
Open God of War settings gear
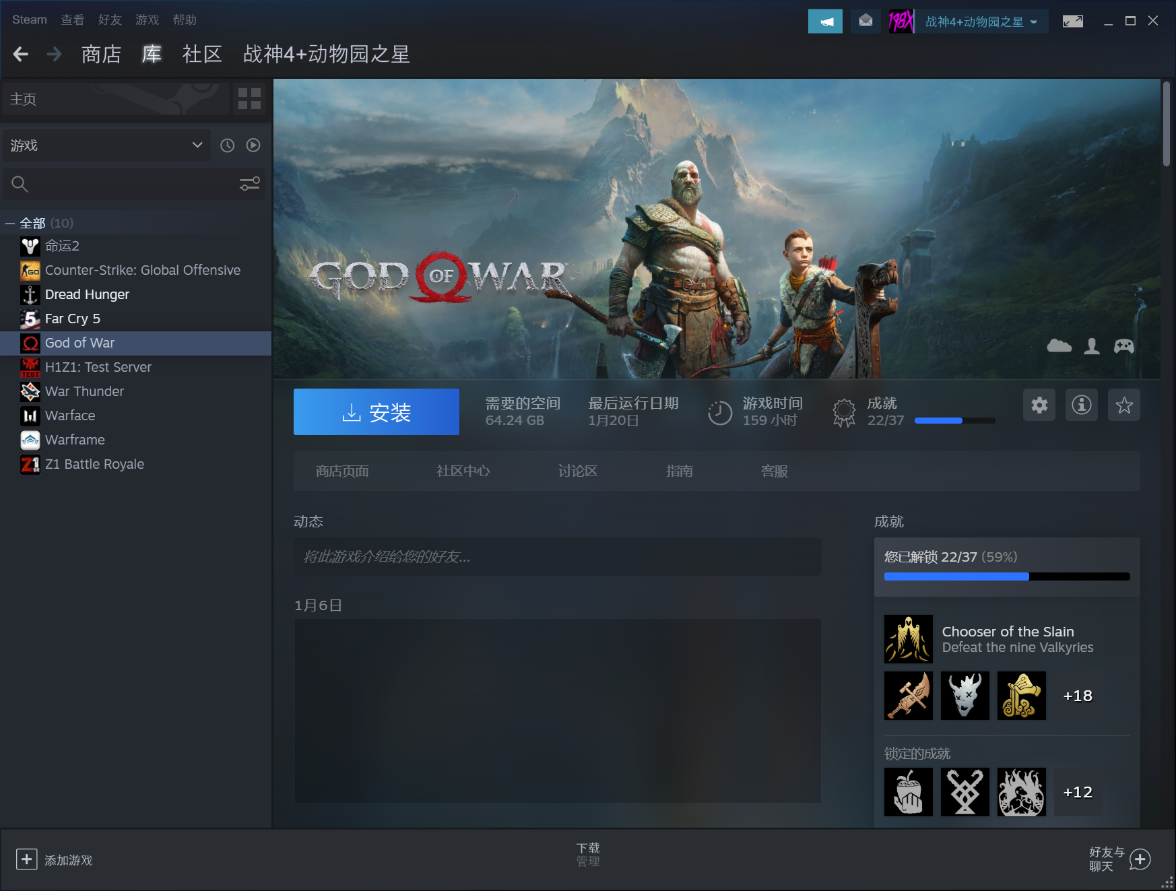(x=1039, y=405)
